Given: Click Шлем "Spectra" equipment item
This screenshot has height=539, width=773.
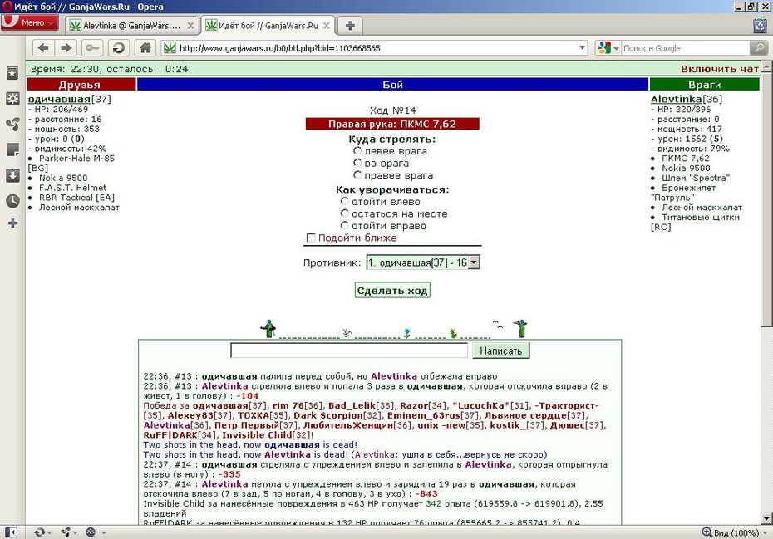Looking at the screenshot, I should [x=696, y=178].
